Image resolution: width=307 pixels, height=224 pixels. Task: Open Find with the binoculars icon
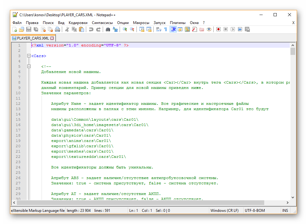[108, 29]
